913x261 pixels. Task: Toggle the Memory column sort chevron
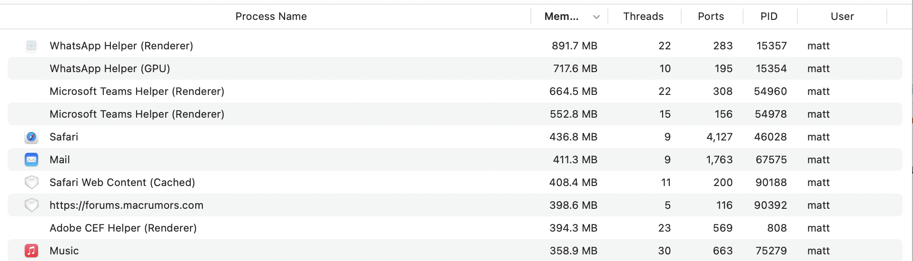tap(596, 17)
